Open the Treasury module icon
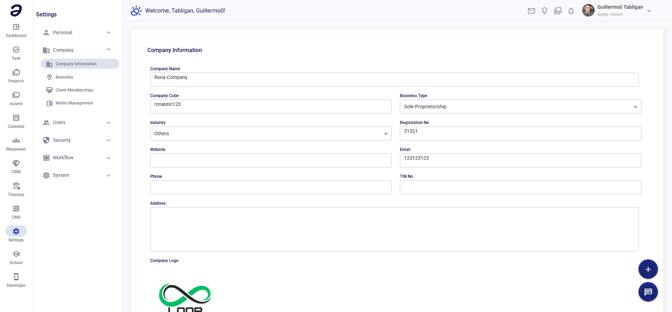Screen dimensions: 672x312 coord(16,186)
